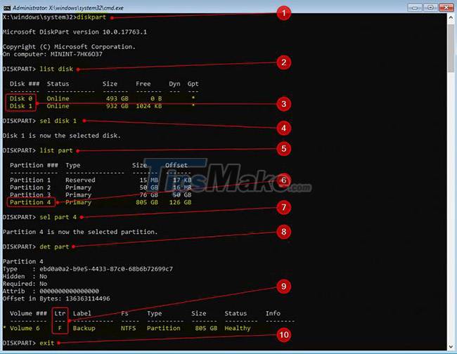Click the 'Partition 3' row label

[x=30, y=195]
